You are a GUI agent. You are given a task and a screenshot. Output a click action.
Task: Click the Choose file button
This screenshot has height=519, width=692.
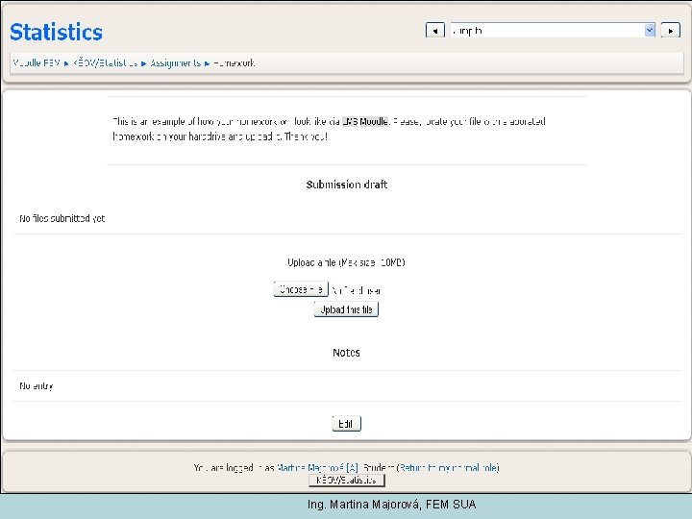[x=301, y=289]
